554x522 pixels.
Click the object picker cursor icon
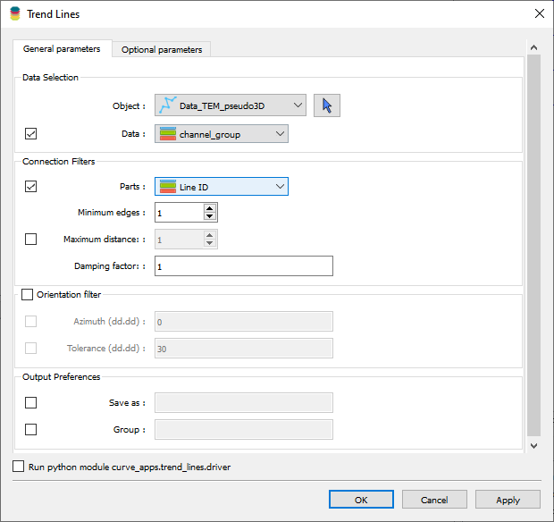pyautogui.click(x=327, y=105)
